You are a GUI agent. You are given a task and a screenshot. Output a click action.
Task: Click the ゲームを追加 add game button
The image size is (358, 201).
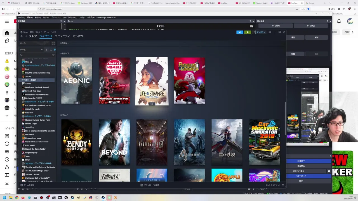tap(27, 185)
